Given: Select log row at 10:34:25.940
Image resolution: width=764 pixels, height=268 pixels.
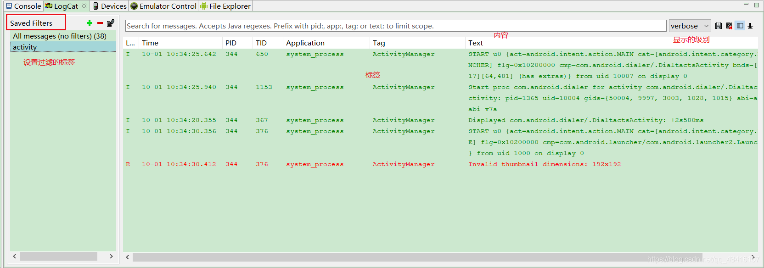Looking at the screenshot, I should click(440, 98).
